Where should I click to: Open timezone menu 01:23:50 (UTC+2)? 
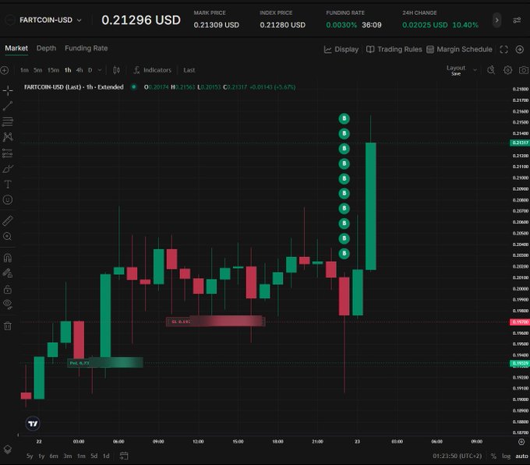pos(458,456)
